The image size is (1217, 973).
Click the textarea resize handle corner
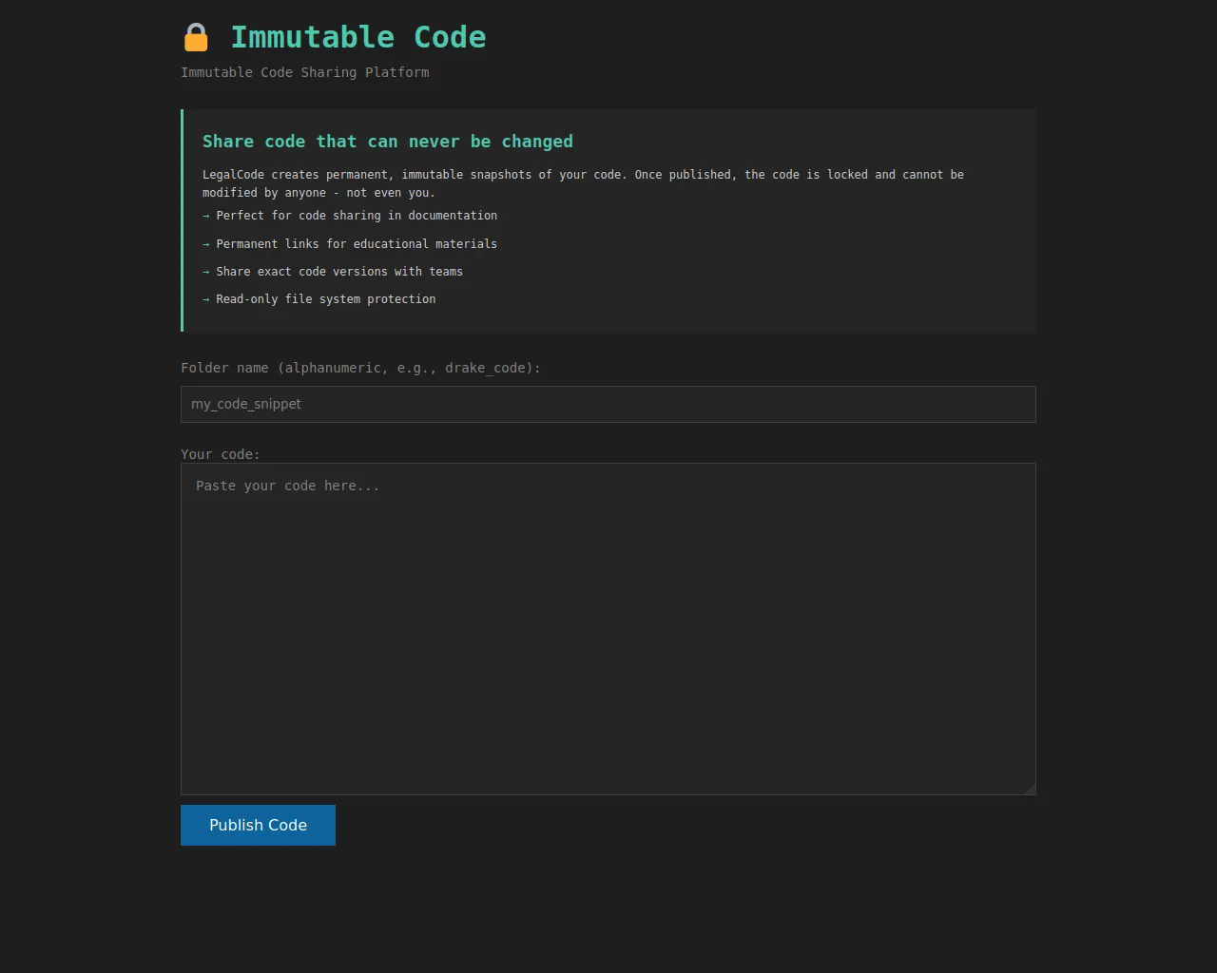[1030, 789]
